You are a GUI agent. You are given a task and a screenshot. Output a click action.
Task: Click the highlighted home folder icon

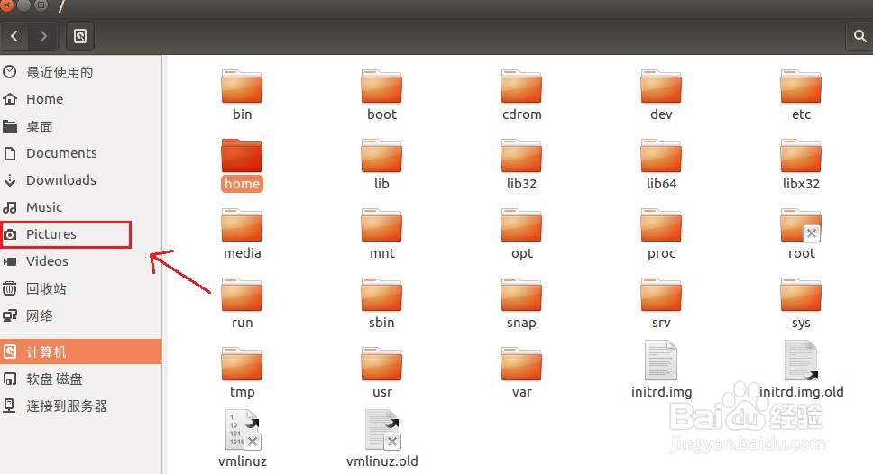pos(242,156)
